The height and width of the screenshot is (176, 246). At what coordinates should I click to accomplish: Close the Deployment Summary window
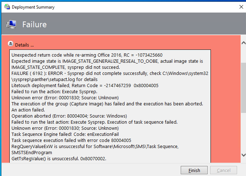tap(241, 7)
